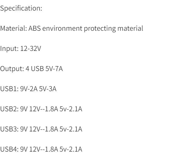194x157 pixels.
Task: Click '12V--1.8A' in the USB4 line
Action: coord(43,149)
